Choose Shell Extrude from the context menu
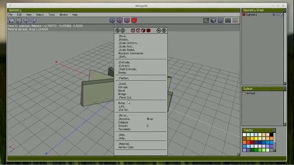Image resolution: width=294 pixels, height=165 pixels. click(128, 69)
